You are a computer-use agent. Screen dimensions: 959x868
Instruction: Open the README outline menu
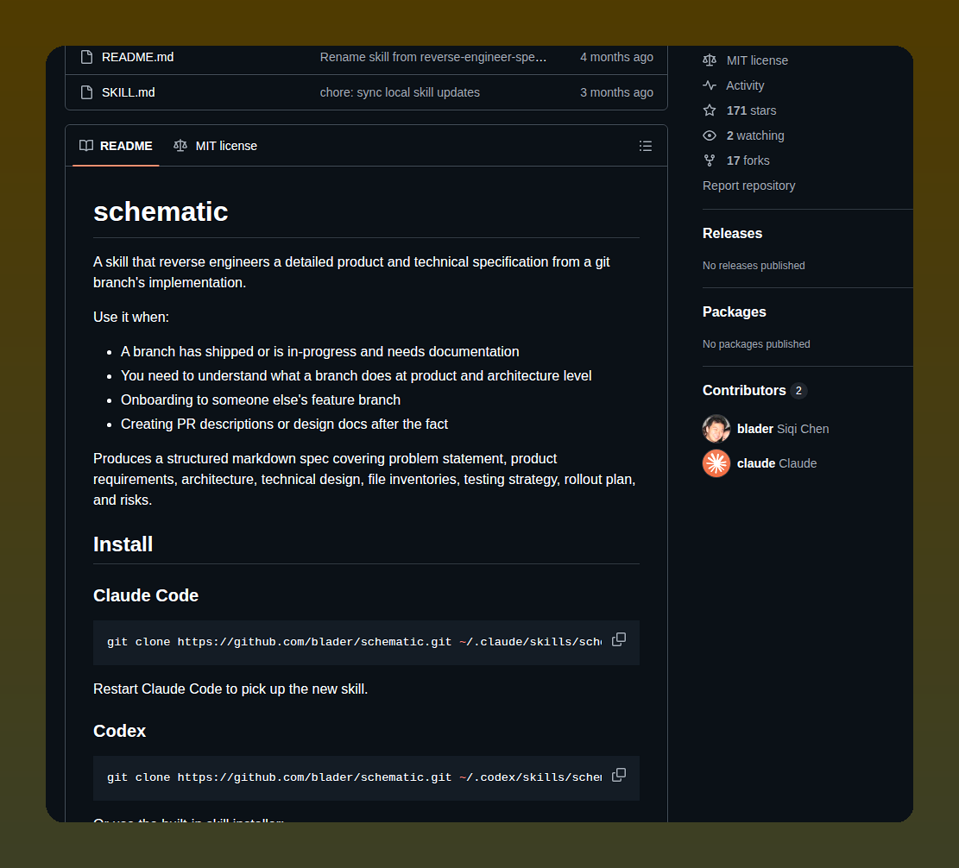pyautogui.click(x=646, y=146)
